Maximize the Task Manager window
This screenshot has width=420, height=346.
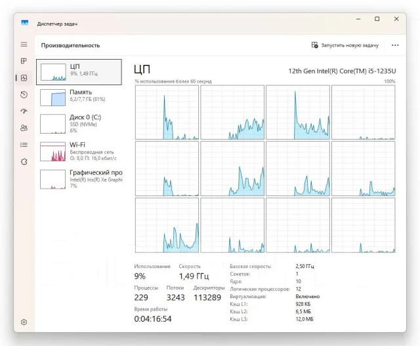[377, 19]
